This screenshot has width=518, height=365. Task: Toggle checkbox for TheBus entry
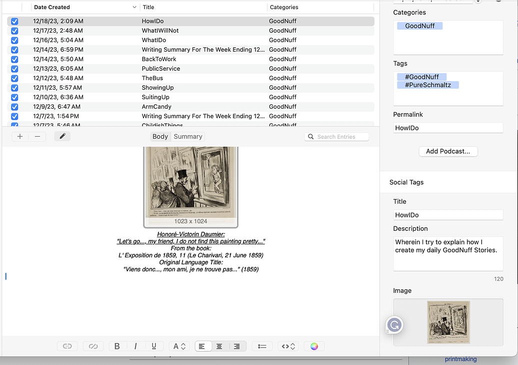pos(14,79)
